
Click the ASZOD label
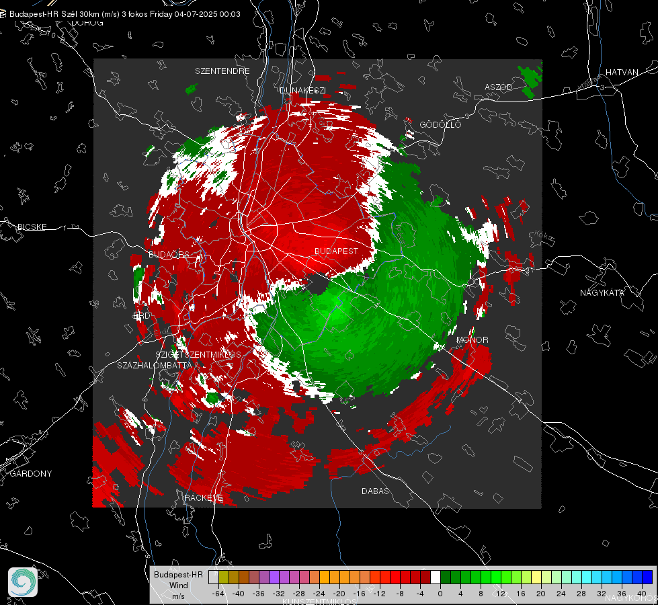tap(499, 87)
